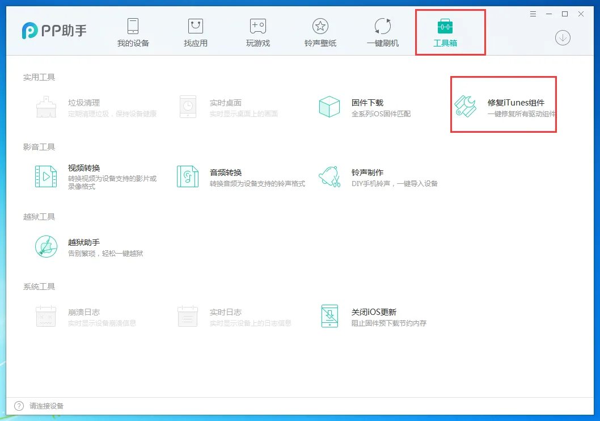Go to the 玩游戏 section
Screen dimensions: 600x421
(257, 31)
